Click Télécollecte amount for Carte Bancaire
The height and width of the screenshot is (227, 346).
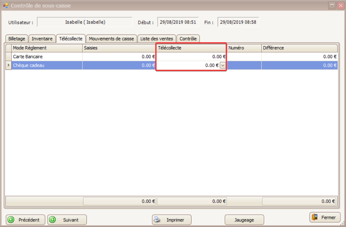click(191, 57)
